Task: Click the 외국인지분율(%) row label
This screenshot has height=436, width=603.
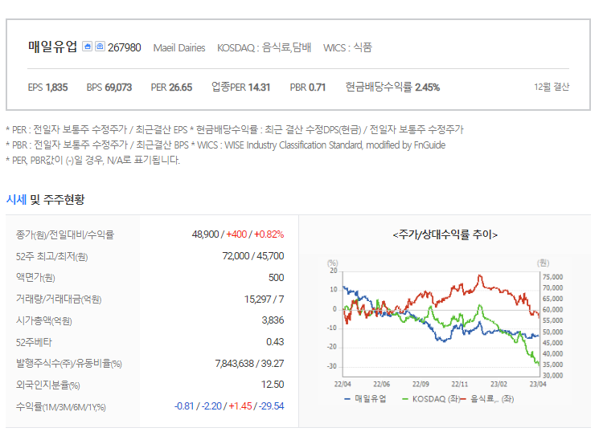Action: click(x=47, y=385)
